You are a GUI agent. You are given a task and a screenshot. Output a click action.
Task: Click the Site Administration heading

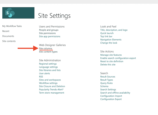tap(50, 60)
